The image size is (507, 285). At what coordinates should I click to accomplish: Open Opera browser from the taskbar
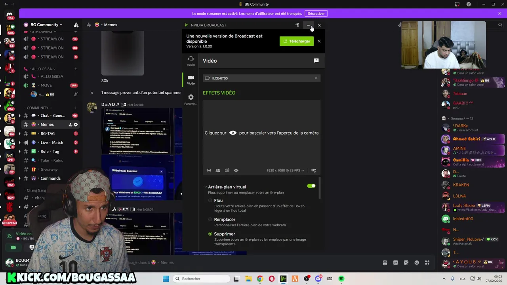(x=271, y=279)
